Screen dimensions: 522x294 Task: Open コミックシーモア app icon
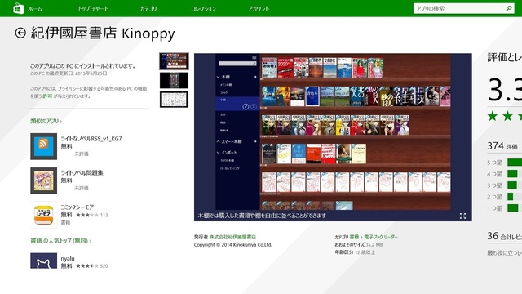point(43,215)
